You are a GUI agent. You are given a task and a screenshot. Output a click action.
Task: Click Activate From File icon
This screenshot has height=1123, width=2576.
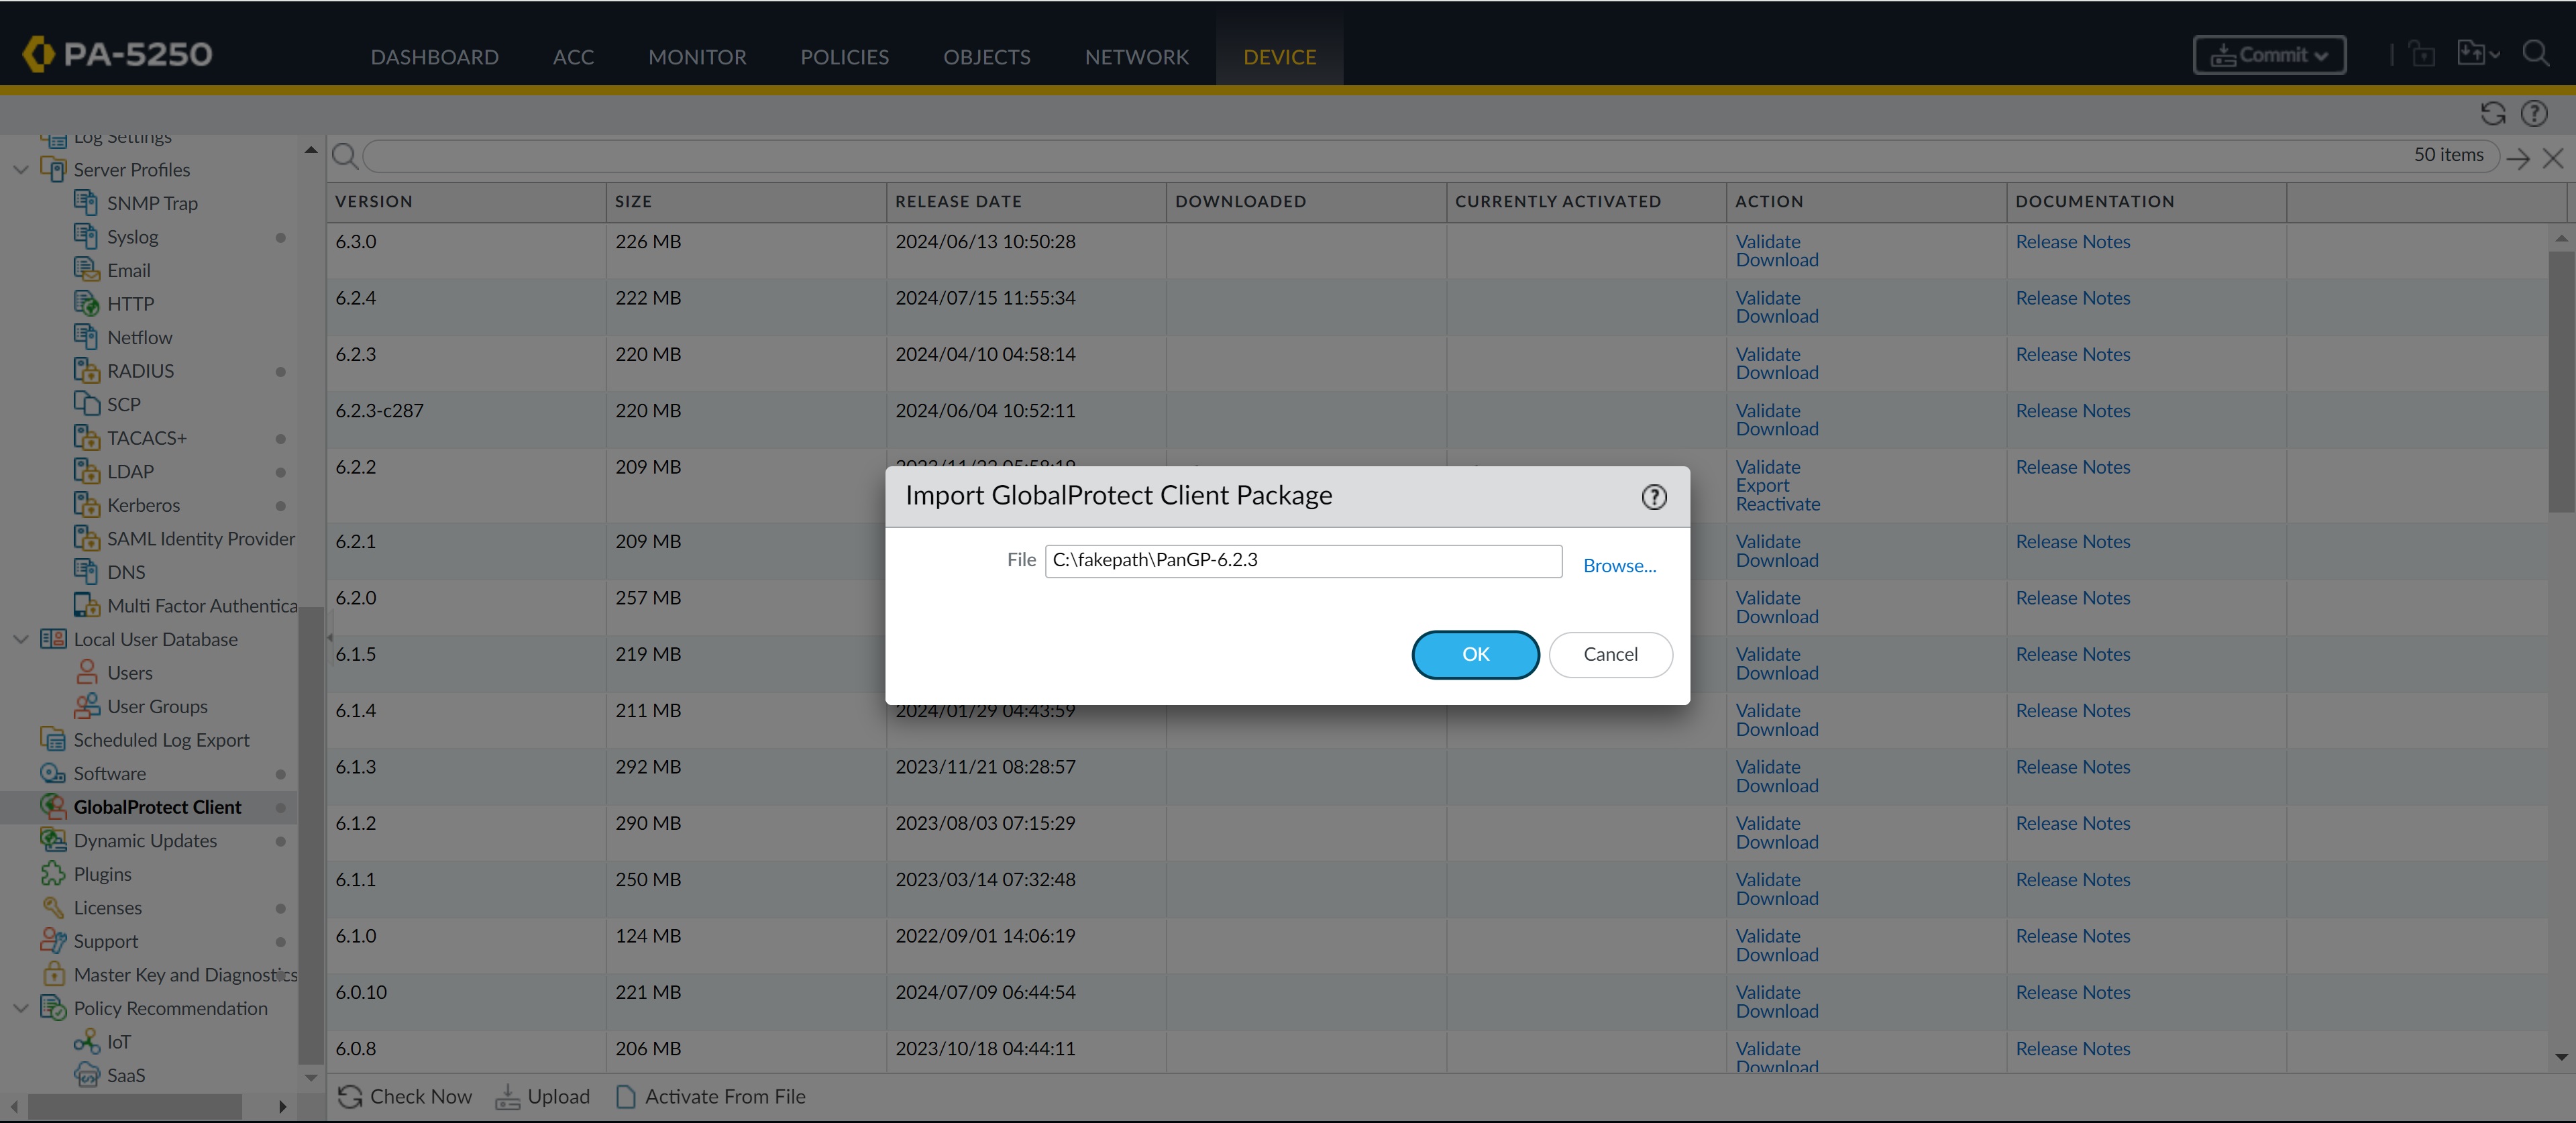(x=626, y=1097)
